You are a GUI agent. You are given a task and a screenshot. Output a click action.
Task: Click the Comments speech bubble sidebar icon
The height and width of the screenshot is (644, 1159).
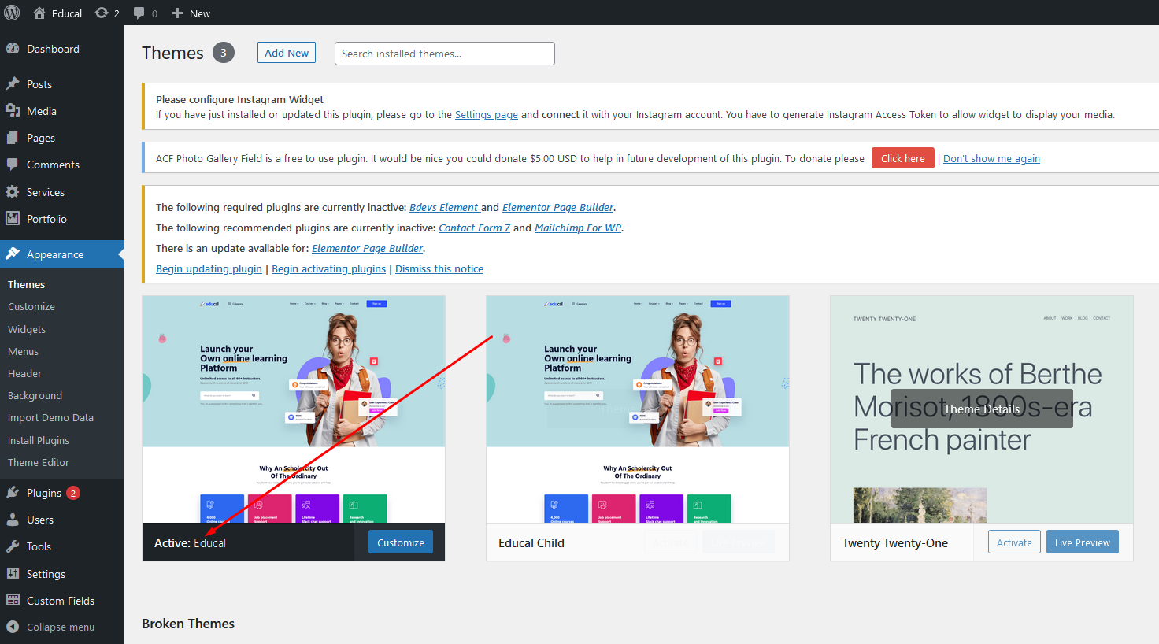13,164
